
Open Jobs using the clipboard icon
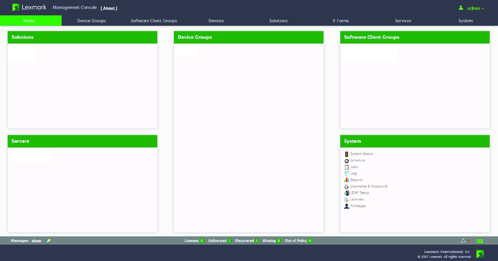point(347,167)
